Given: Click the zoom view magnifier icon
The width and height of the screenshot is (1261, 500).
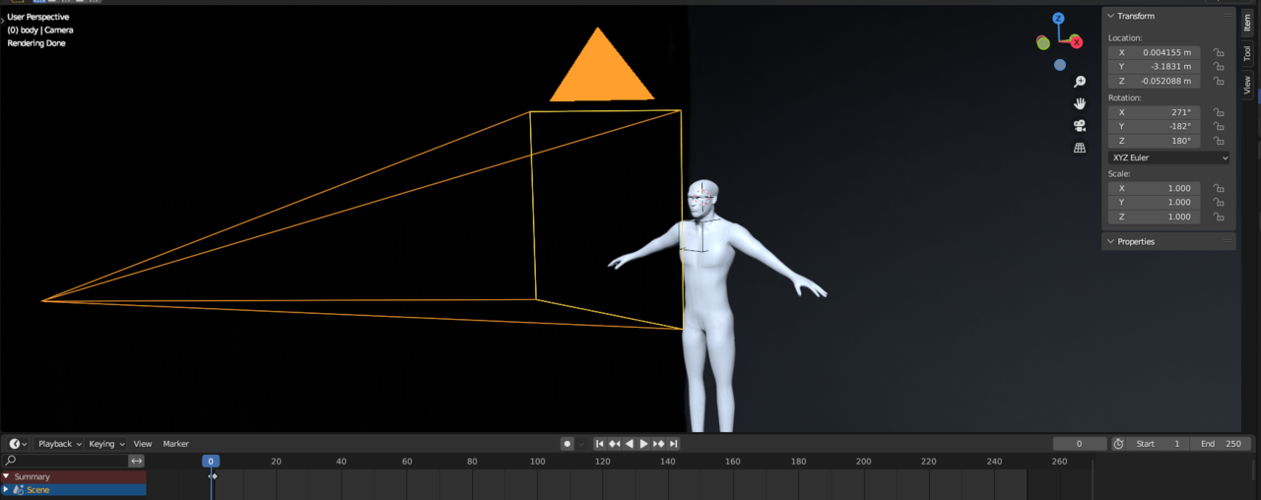Looking at the screenshot, I should [1080, 82].
